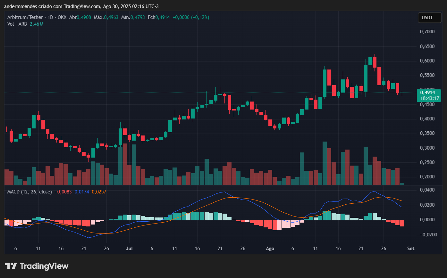The height and width of the screenshot is (278, 447).
Task: Click the volume value 2,46 M
Action: pos(37,24)
